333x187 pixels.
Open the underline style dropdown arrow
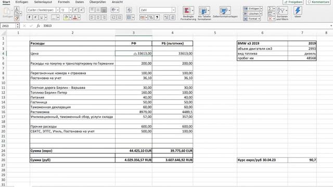tap(46, 17)
